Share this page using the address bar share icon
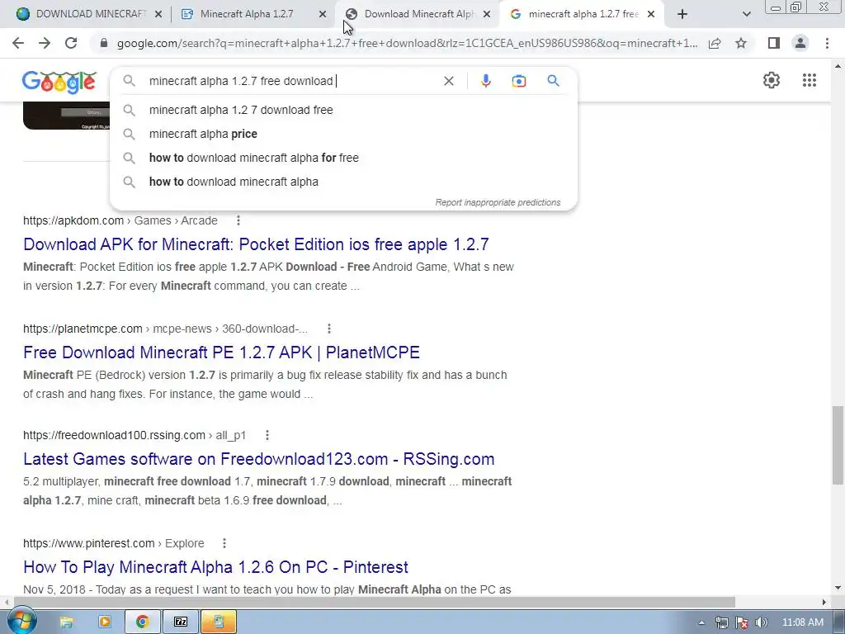 [x=715, y=43]
